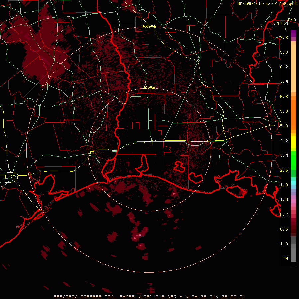Click the '50 NMI' range ring label
Image resolution: width=299 pixels, height=299 pixels.
149,88
